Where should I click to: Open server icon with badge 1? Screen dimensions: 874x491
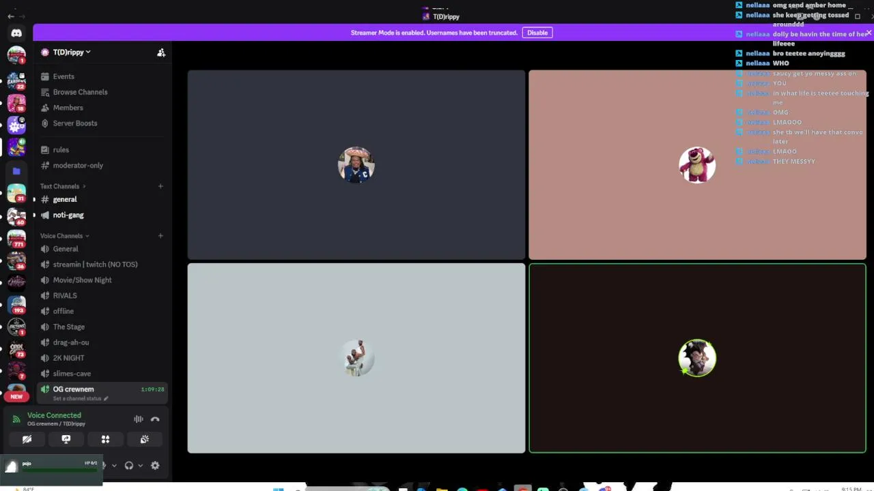point(16,55)
